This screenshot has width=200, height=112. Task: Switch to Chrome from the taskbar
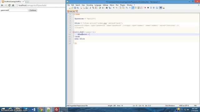click(41, 110)
